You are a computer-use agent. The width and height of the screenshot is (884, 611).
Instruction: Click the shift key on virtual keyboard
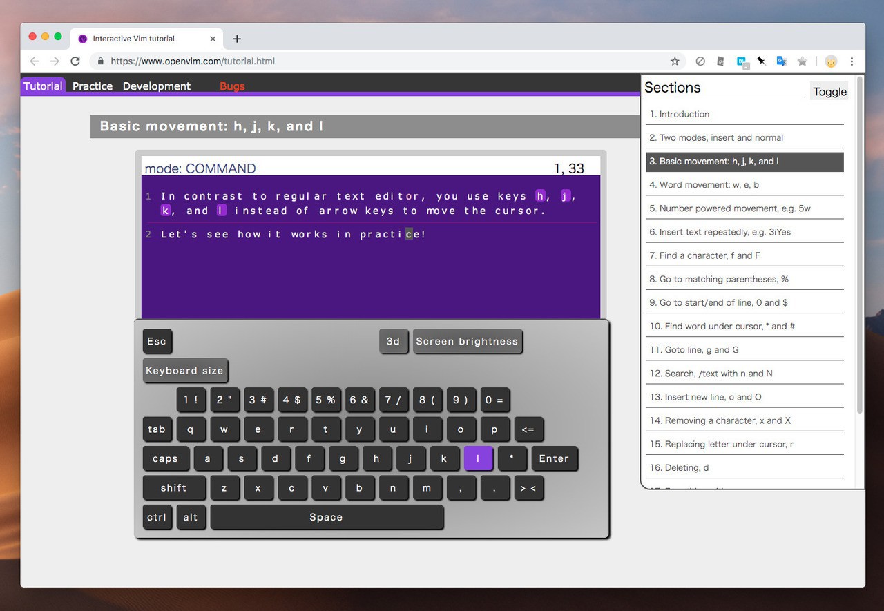tap(173, 487)
